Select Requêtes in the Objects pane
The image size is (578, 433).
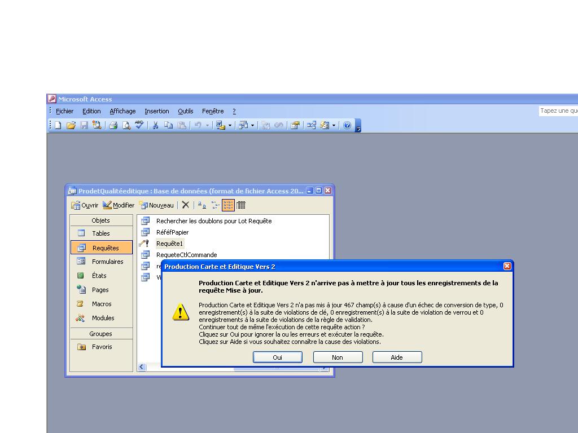tap(102, 248)
